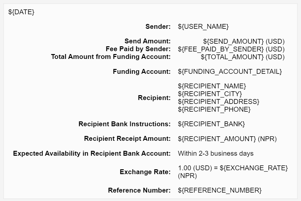Click the ${RECIPIENT_AMOUNT} (NPR) value
301x201 pixels.
pyautogui.click(x=227, y=139)
